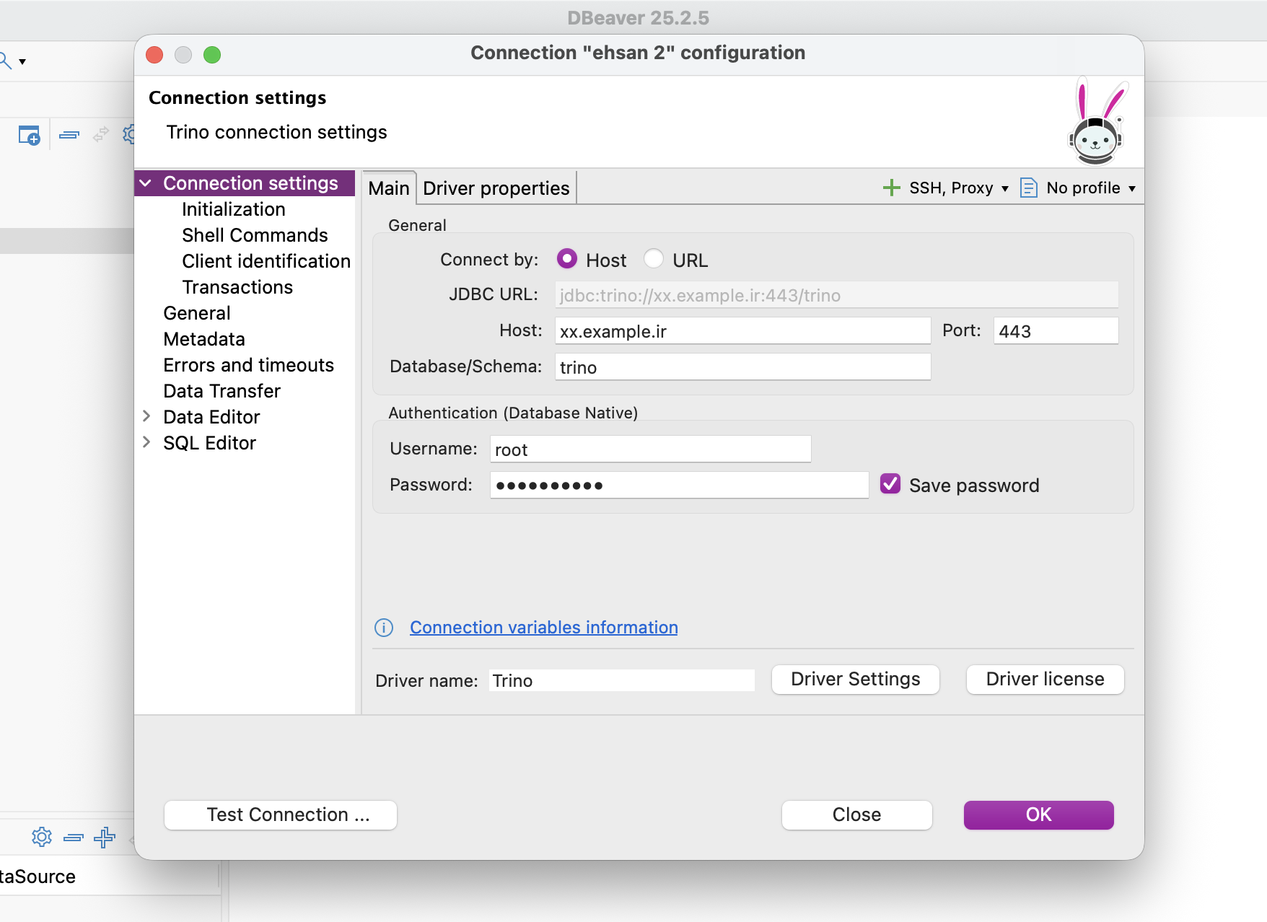Expand the SQL Editor tree node
This screenshot has width=1267, height=922.
[146, 442]
